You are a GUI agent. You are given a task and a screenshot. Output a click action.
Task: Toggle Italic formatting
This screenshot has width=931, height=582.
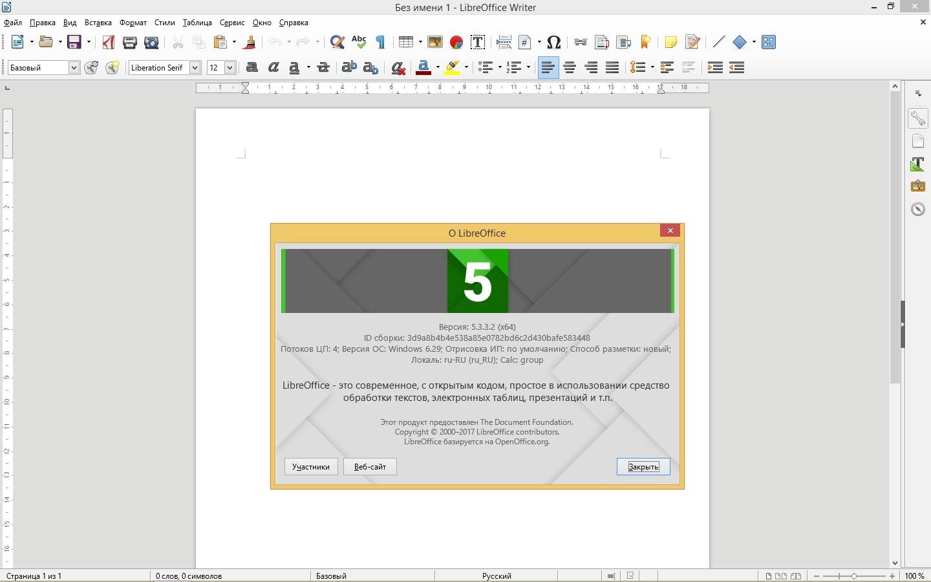273,67
